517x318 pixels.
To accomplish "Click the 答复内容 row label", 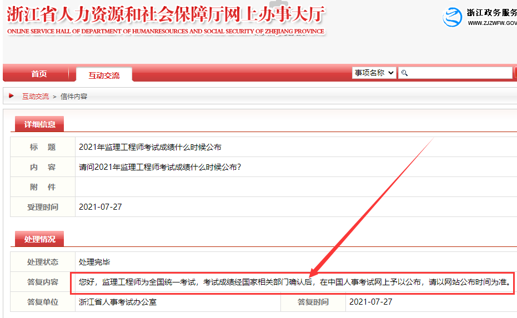I will [x=43, y=282].
